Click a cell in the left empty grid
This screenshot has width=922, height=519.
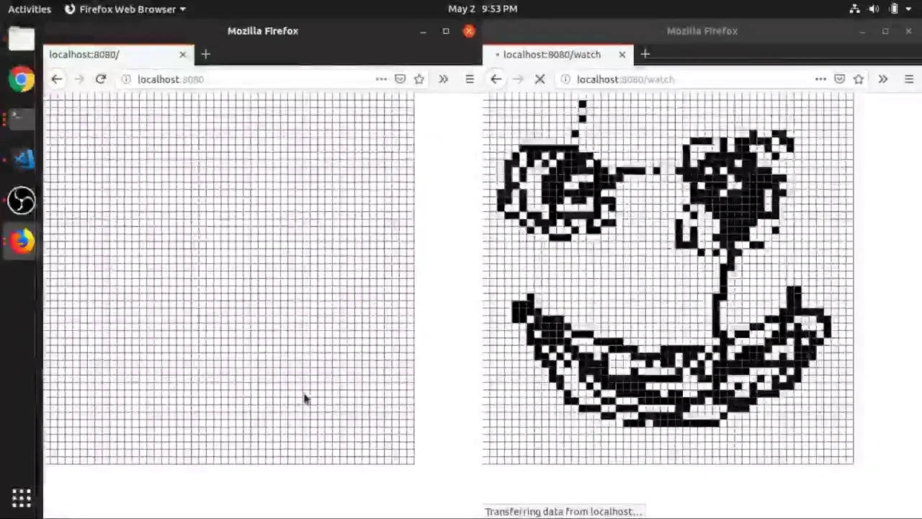coord(229,280)
